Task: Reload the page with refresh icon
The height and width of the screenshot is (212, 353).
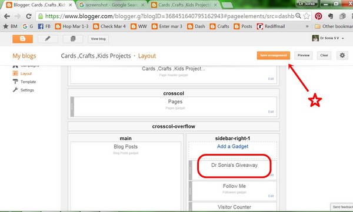Action: (29, 16)
